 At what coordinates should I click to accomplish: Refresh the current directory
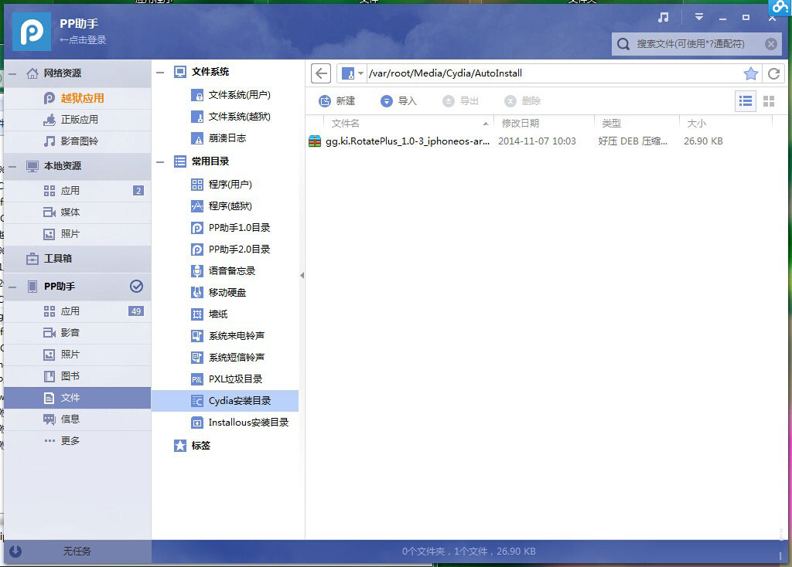pos(773,73)
